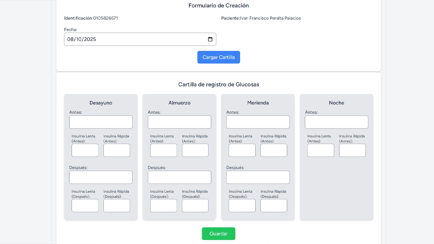Click Insulina Lenta (Antes) field for Noche

320,150
